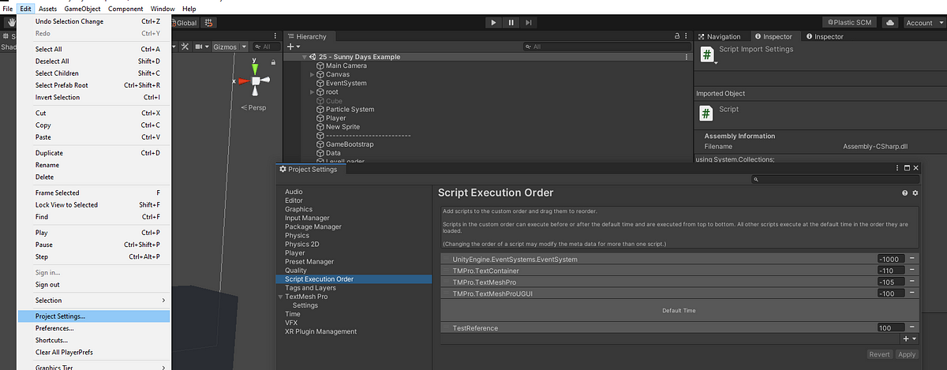This screenshot has height=370, width=947.
Task: Click the Apply button
Action: click(x=907, y=355)
